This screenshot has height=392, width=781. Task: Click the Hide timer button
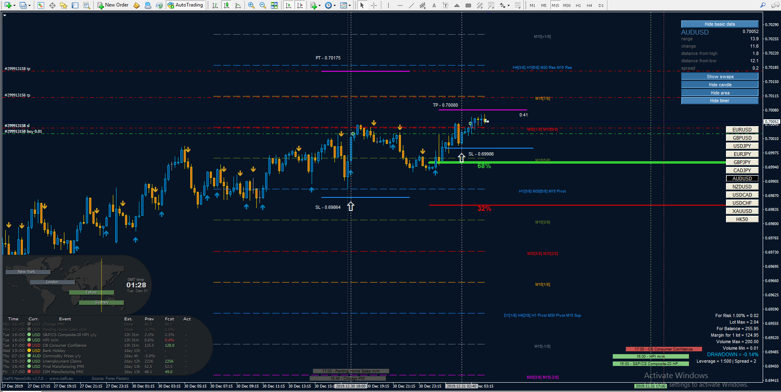(x=719, y=101)
